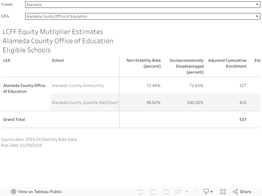Viewport: 262px width, 196px height.
Task: Click the Undo arrow icon
Action: point(140,192)
